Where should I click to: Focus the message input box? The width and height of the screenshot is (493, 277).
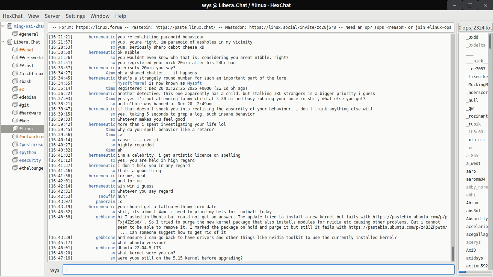[x=258, y=269]
